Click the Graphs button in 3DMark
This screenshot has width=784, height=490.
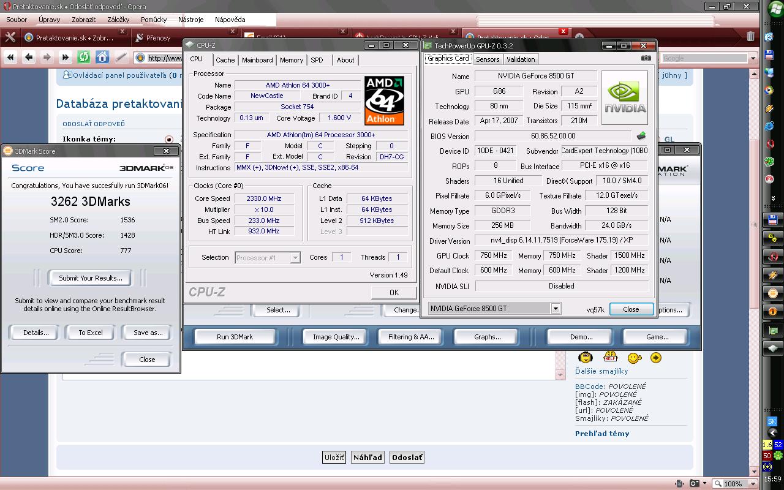[x=488, y=337]
